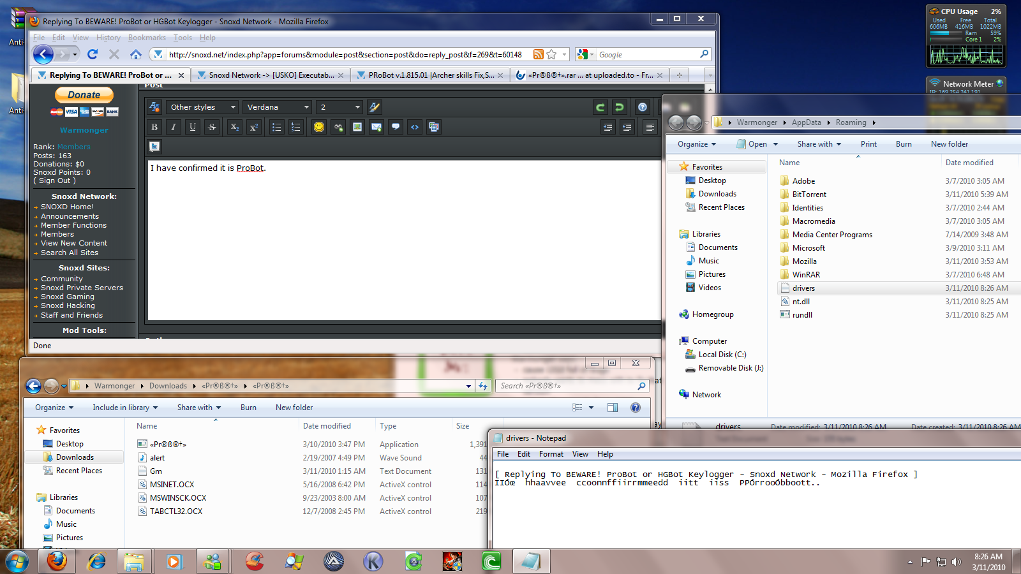Click the undo arrow in post editor
The image size is (1021, 574).
pos(600,107)
